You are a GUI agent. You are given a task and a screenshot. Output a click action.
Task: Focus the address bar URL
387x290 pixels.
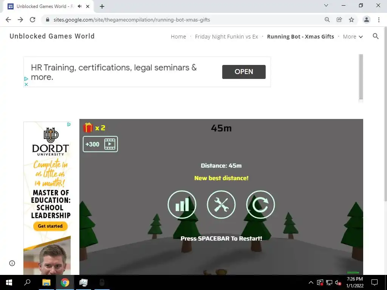(x=132, y=20)
